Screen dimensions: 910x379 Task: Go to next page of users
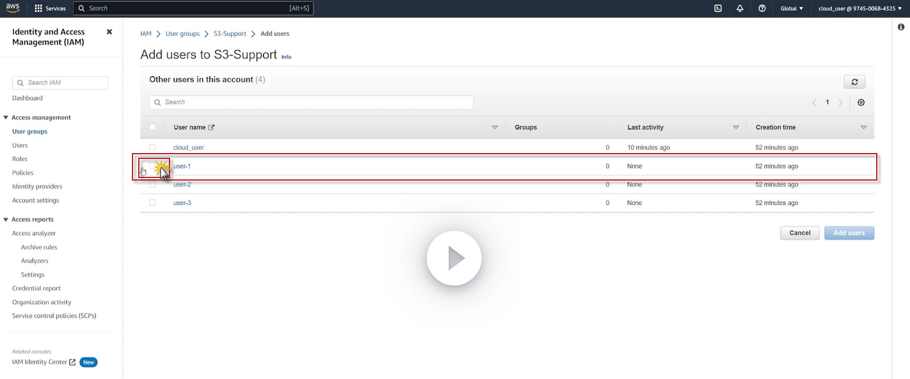[x=841, y=102]
